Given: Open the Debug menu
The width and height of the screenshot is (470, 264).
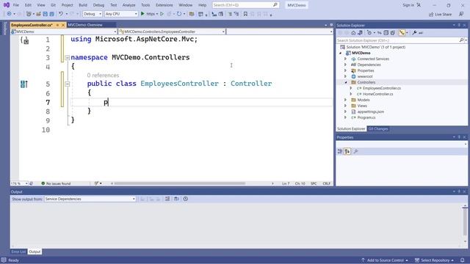Looking at the screenshot, I should pyautogui.click(x=98, y=5).
